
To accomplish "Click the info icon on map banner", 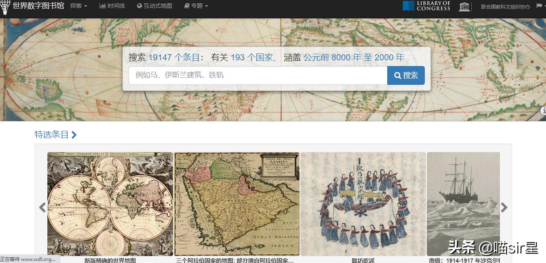I will coord(543,111).
